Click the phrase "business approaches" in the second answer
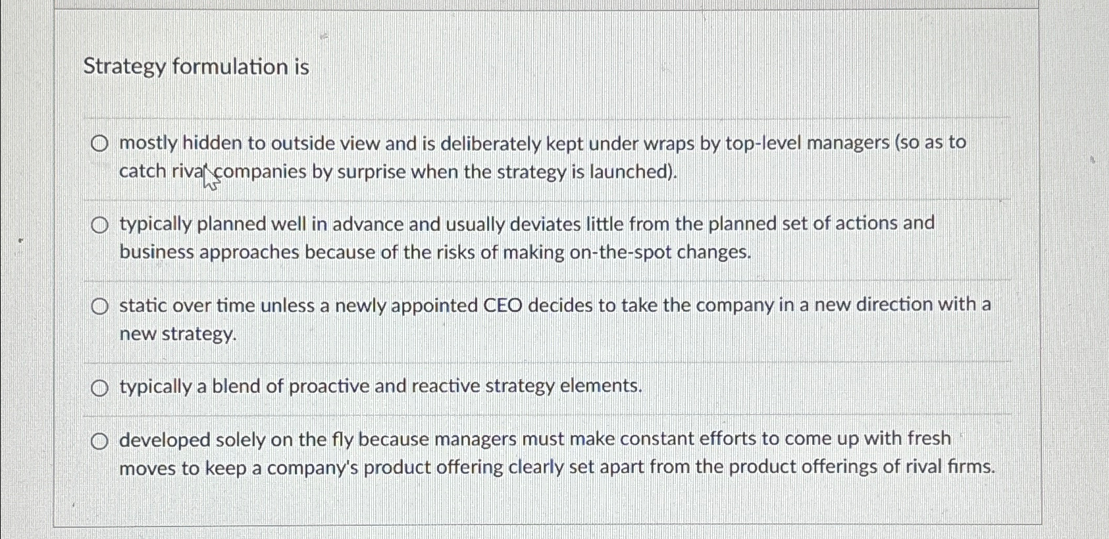Screen dimensions: 1109x539 coord(209,252)
